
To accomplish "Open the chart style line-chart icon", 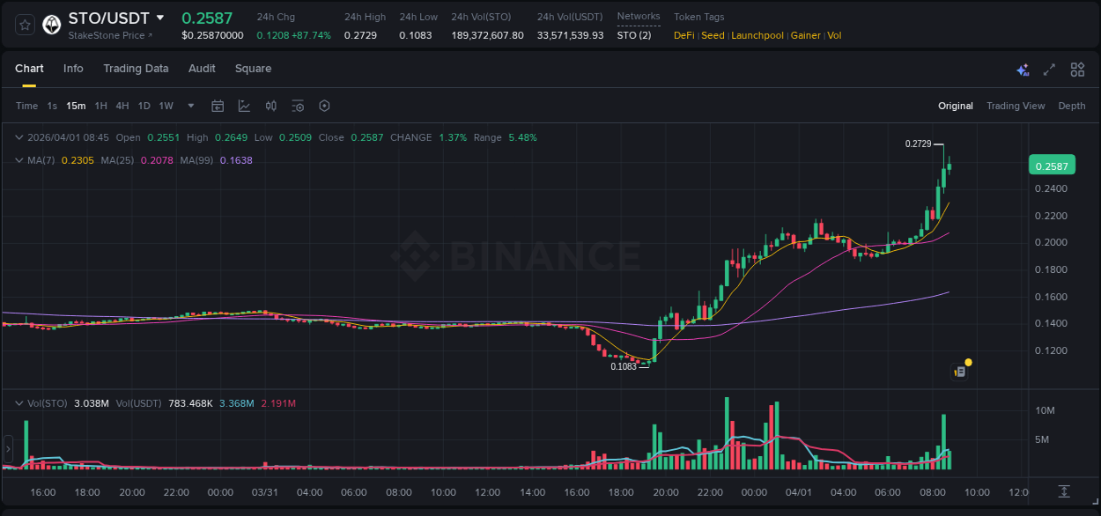I will click(244, 106).
